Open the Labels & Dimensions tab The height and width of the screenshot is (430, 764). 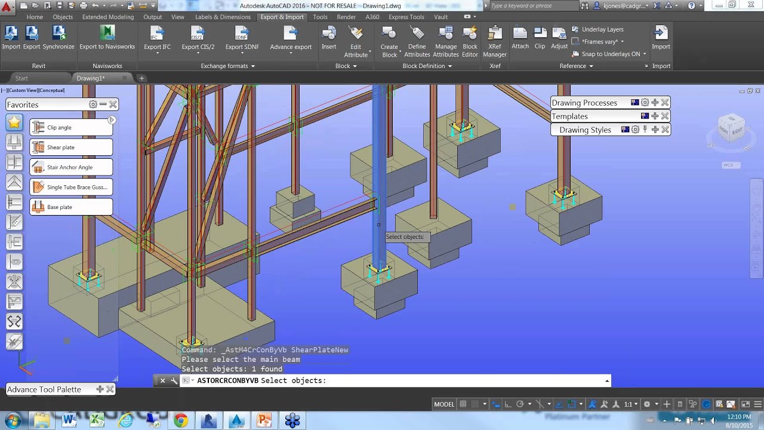point(223,17)
